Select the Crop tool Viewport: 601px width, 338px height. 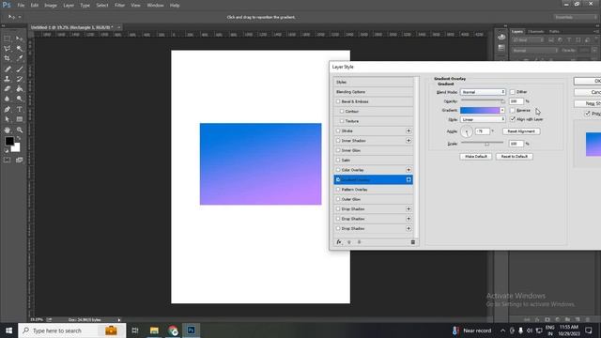pos(8,58)
